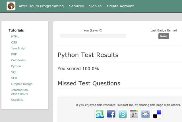The width and height of the screenshot is (182, 122).
Task: Go to the SQL tutorial
Action: click(14, 72)
